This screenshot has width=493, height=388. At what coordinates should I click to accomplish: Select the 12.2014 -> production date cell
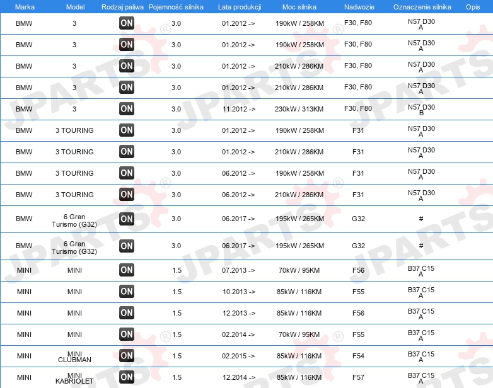[239, 377]
